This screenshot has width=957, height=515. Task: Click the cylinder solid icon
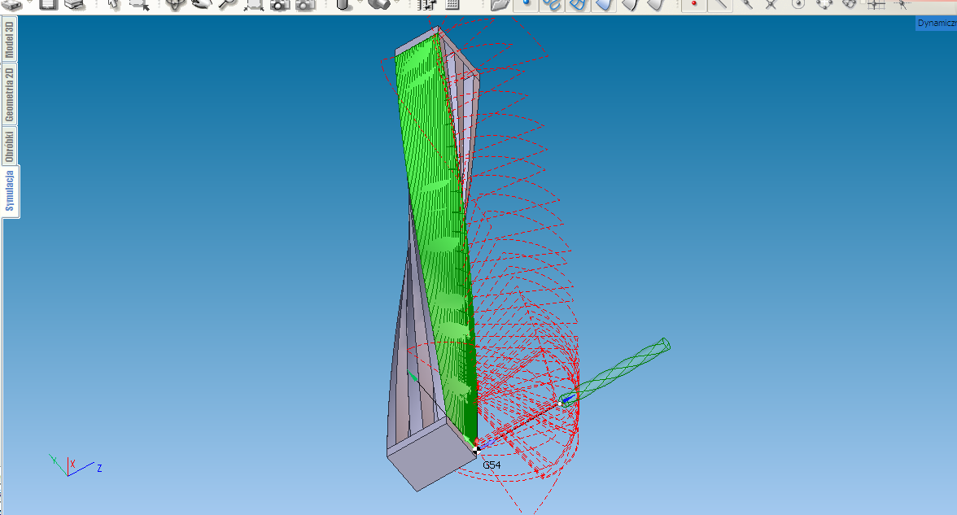[x=344, y=4]
